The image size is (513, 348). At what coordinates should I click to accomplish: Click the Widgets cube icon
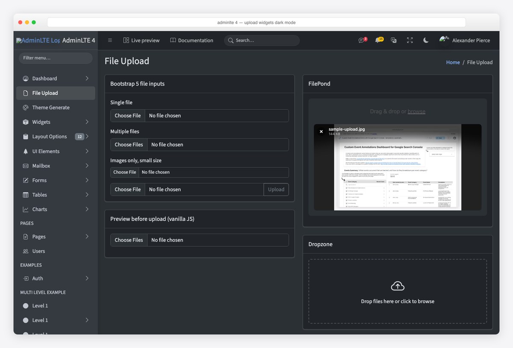26,122
